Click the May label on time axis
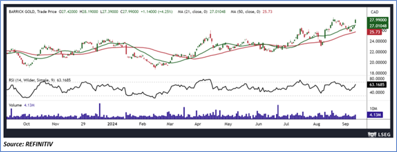 click(x=229, y=124)
